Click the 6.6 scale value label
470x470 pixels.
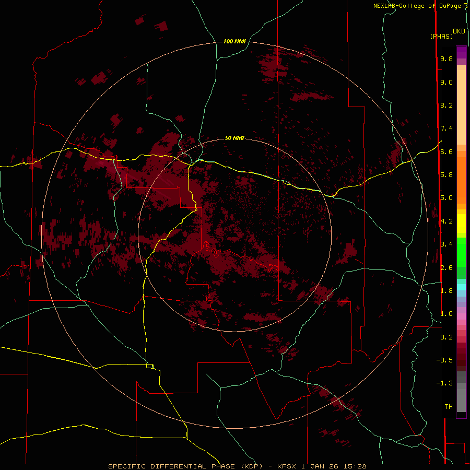click(x=446, y=151)
